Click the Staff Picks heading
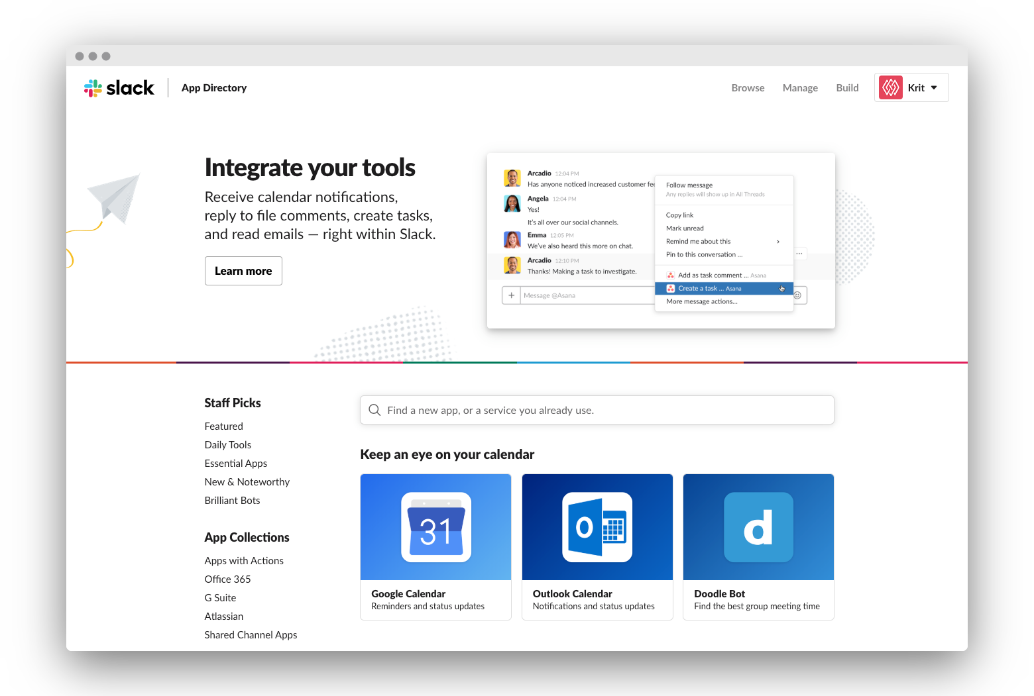Screen dimensions: 1034x696 (233, 403)
